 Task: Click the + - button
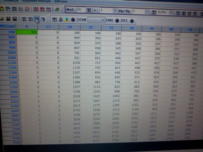coord(96,10)
